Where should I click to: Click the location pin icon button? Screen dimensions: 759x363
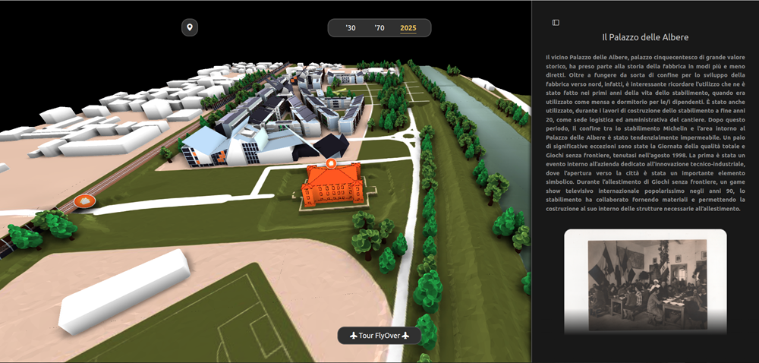pos(190,28)
